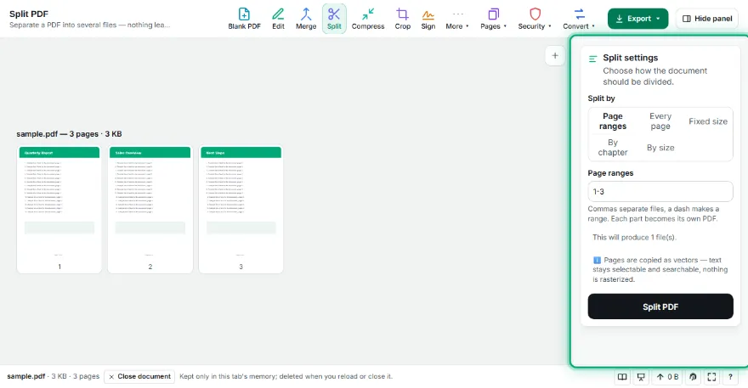Select Page ranges split mode
This screenshot has height=388, width=748.
613,121
